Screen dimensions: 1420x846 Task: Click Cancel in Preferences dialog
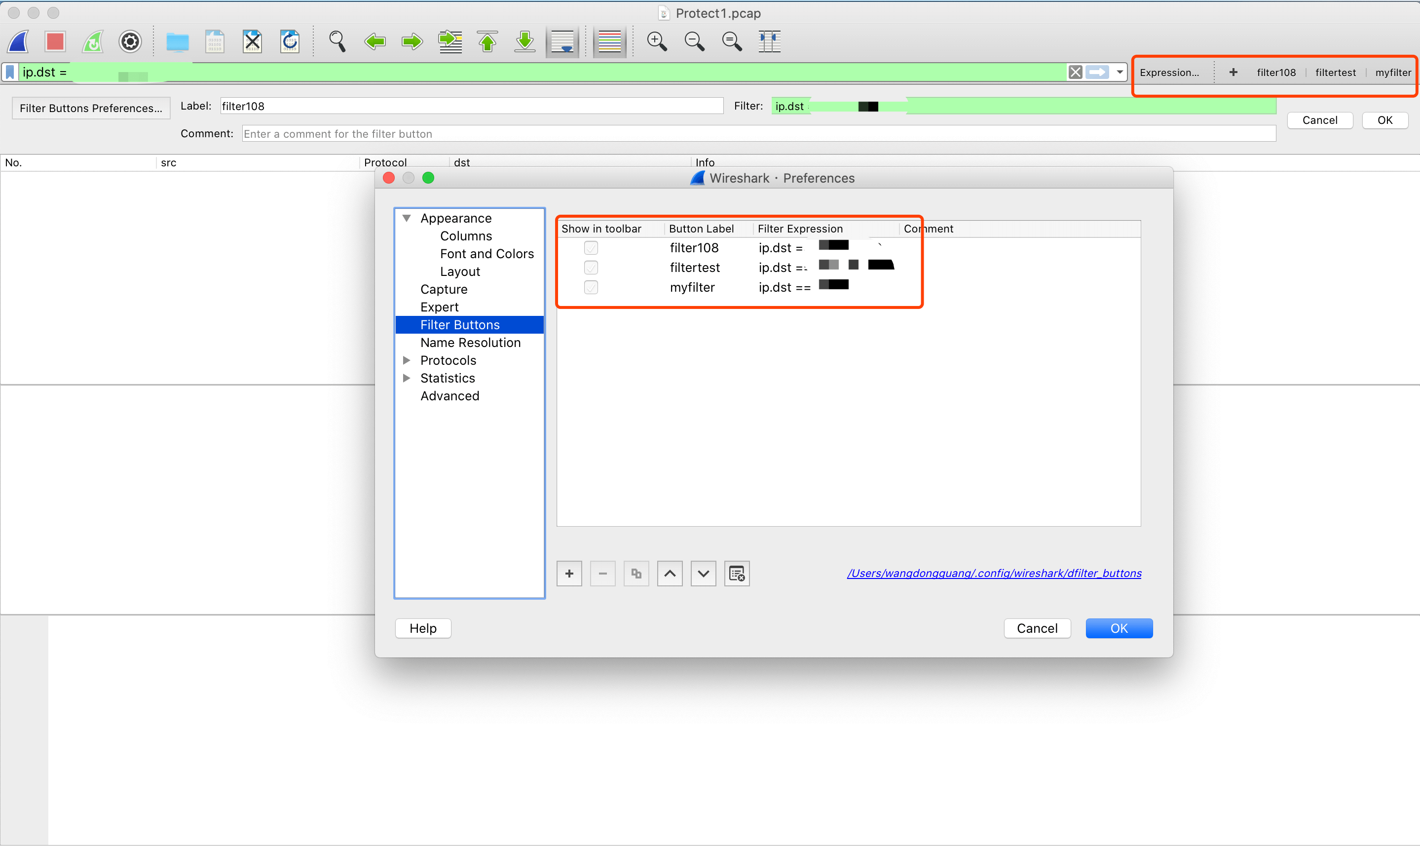[x=1037, y=628]
